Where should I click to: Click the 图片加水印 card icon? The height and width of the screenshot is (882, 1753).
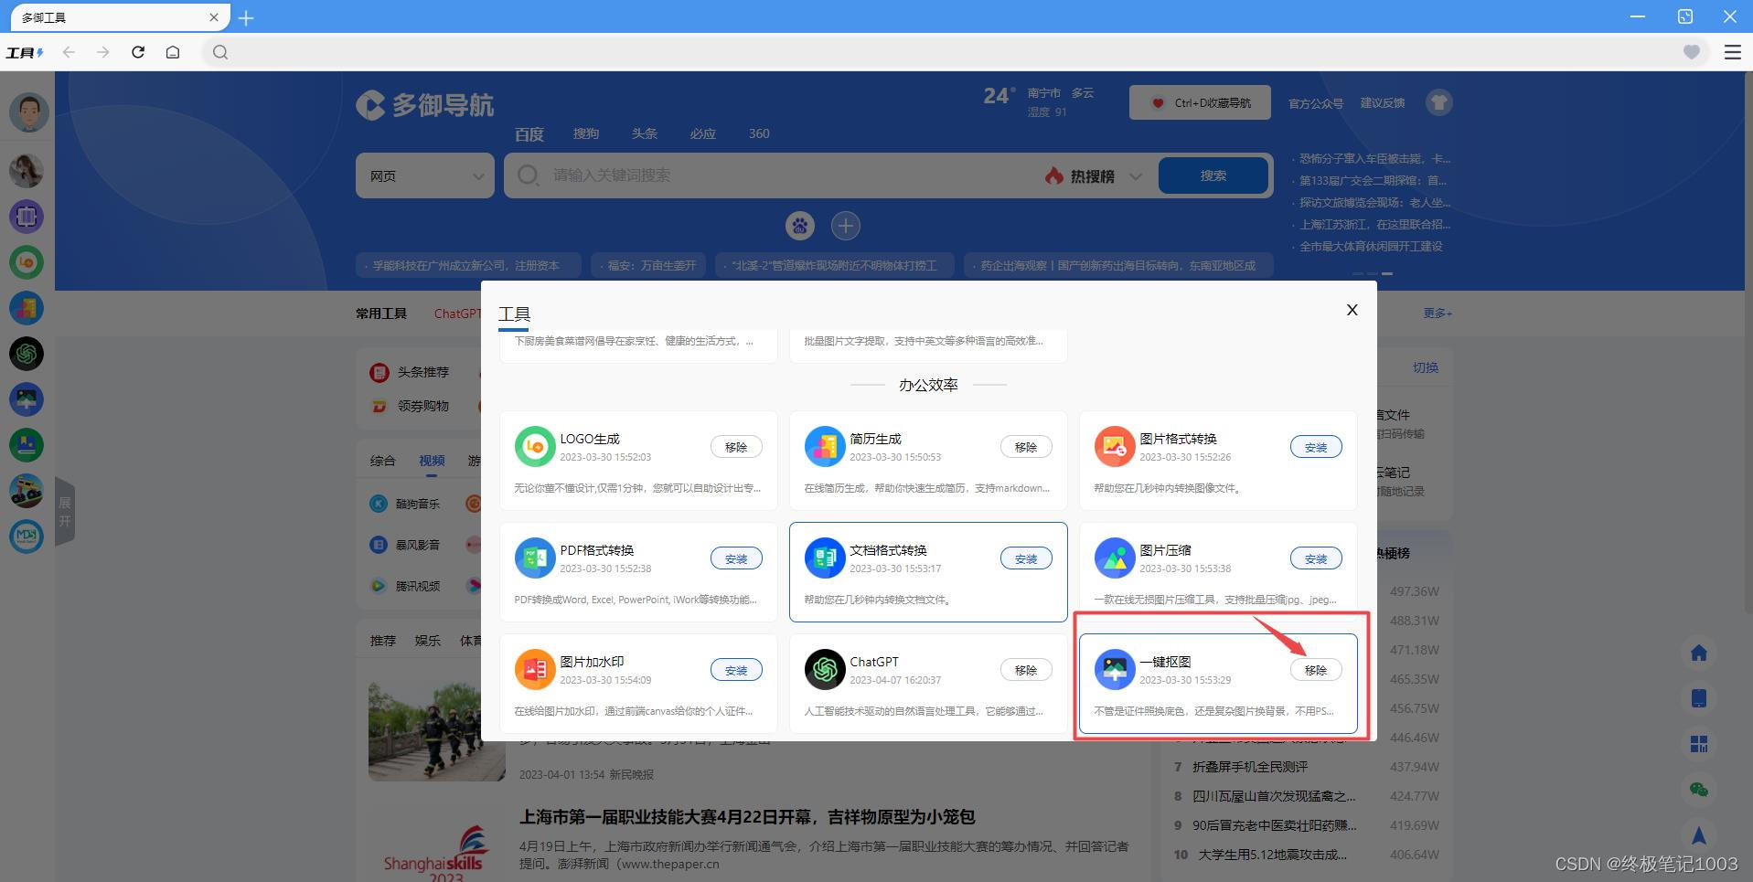click(x=535, y=670)
